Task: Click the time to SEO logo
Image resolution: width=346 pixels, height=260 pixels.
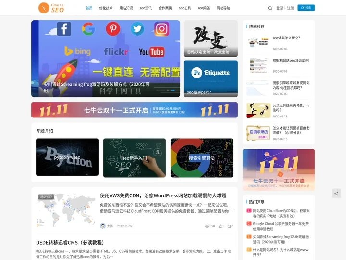Action: tap(51, 8)
